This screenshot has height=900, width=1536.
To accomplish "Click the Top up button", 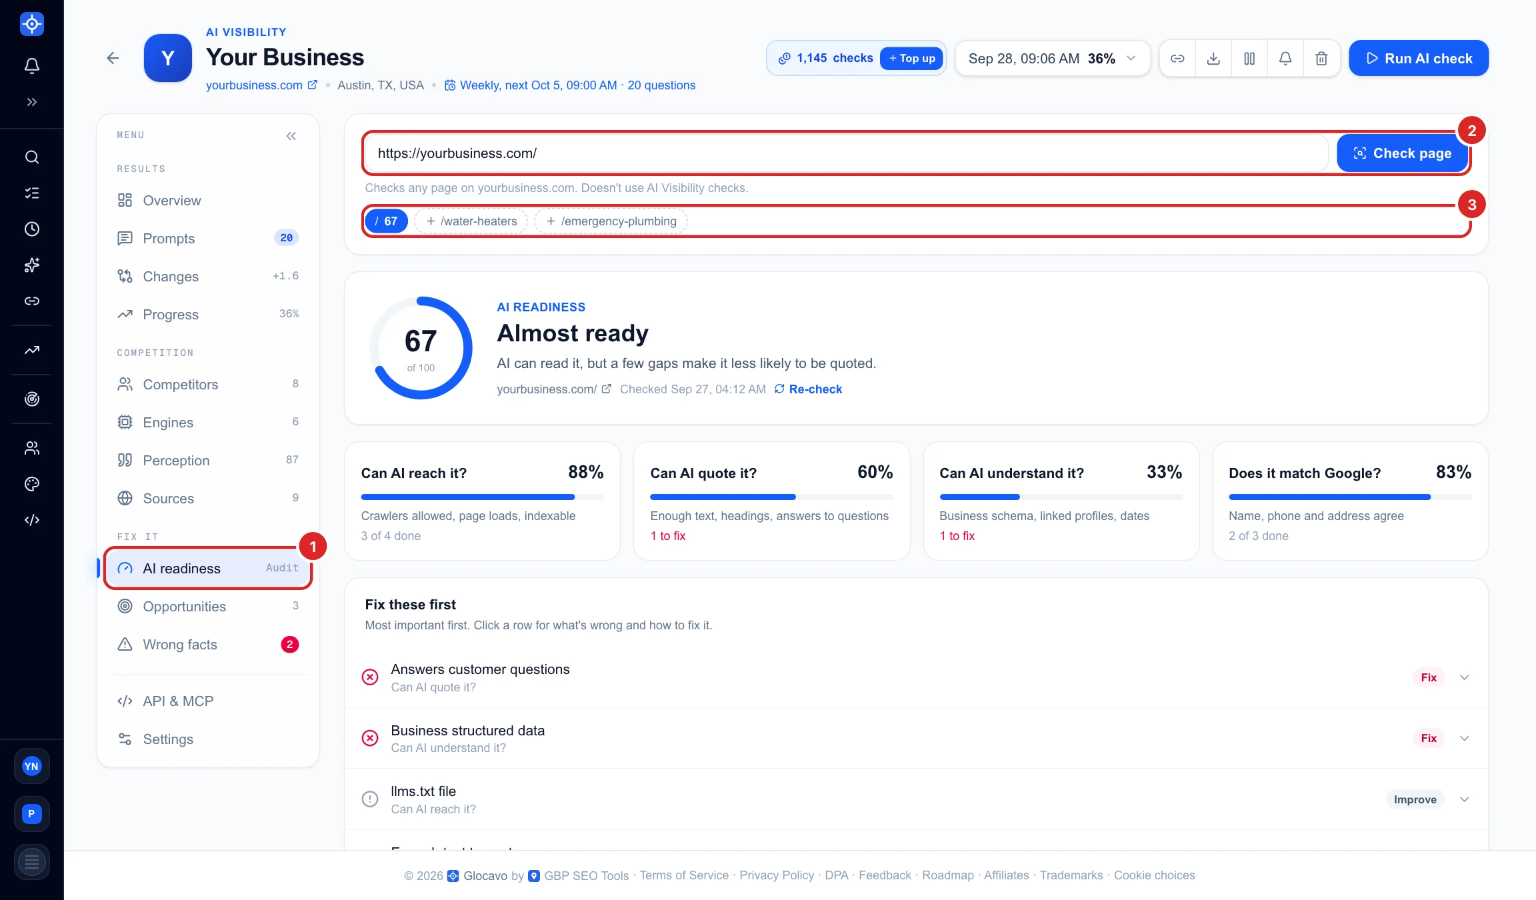I will (911, 58).
